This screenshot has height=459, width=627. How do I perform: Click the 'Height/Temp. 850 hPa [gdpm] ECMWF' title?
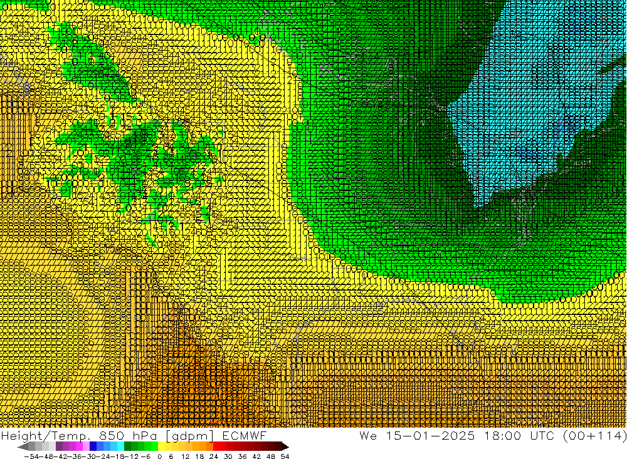pyautogui.click(x=134, y=435)
